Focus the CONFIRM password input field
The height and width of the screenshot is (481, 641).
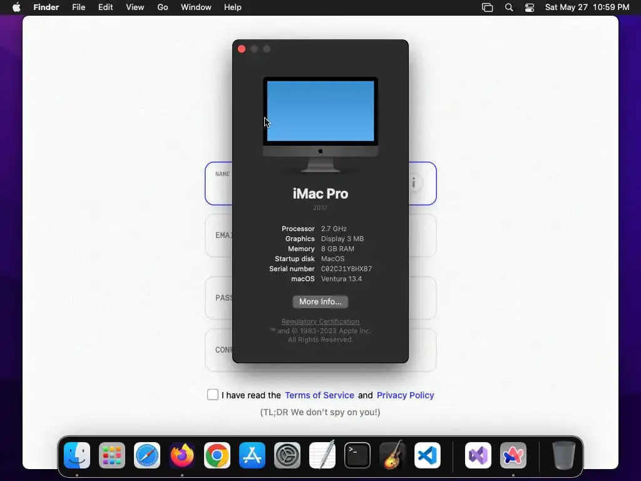click(x=320, y=350)
